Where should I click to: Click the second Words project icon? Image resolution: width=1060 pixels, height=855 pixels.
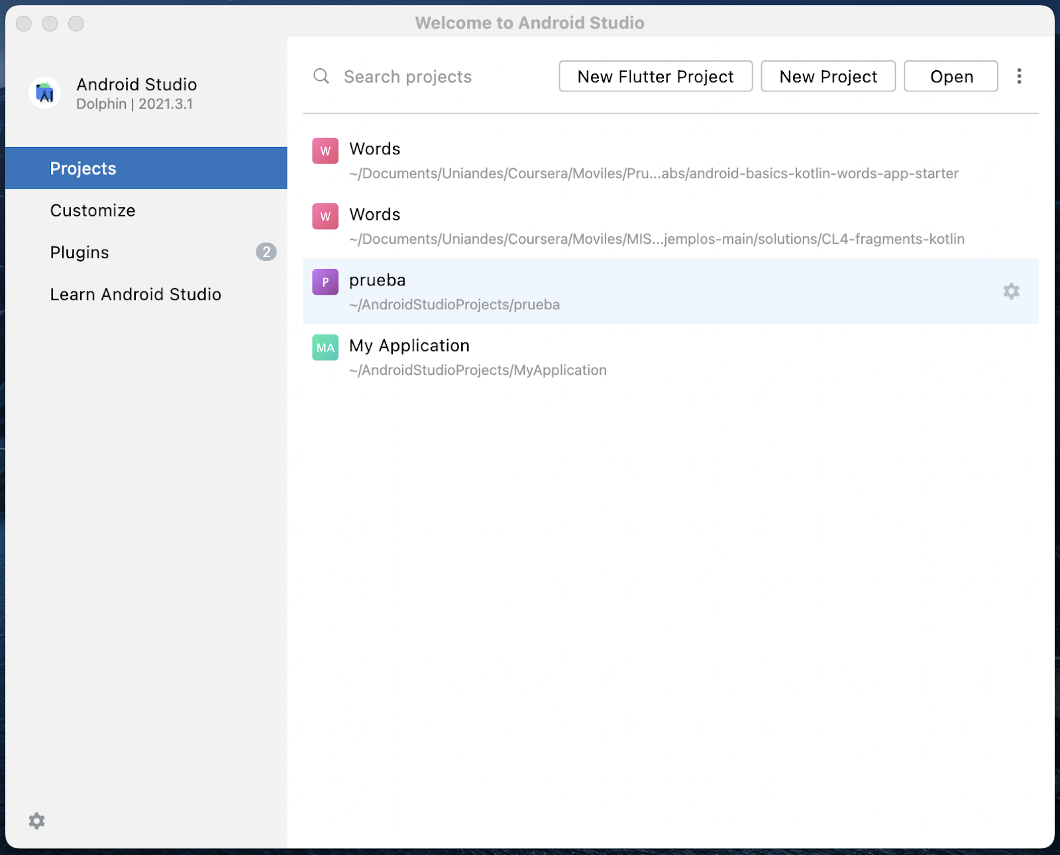tap(325, 216)
